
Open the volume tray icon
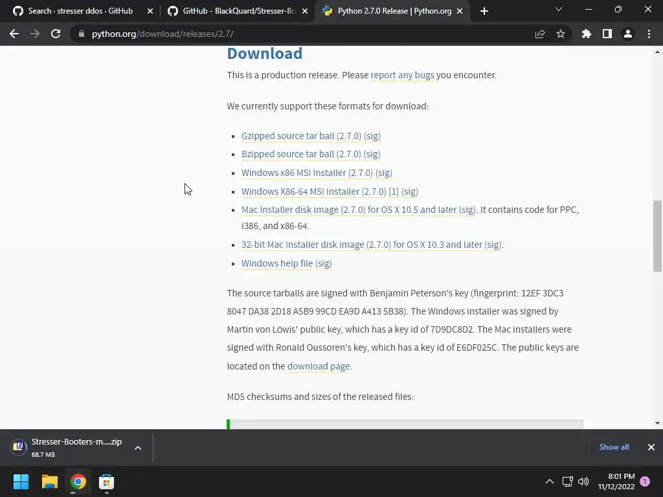583,481
